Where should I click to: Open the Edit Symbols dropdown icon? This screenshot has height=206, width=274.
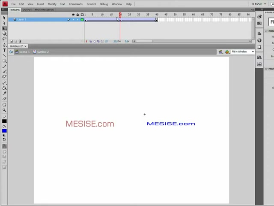point(227,52)
